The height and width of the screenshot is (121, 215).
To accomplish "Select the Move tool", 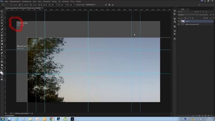I will (x=2, y=11).
